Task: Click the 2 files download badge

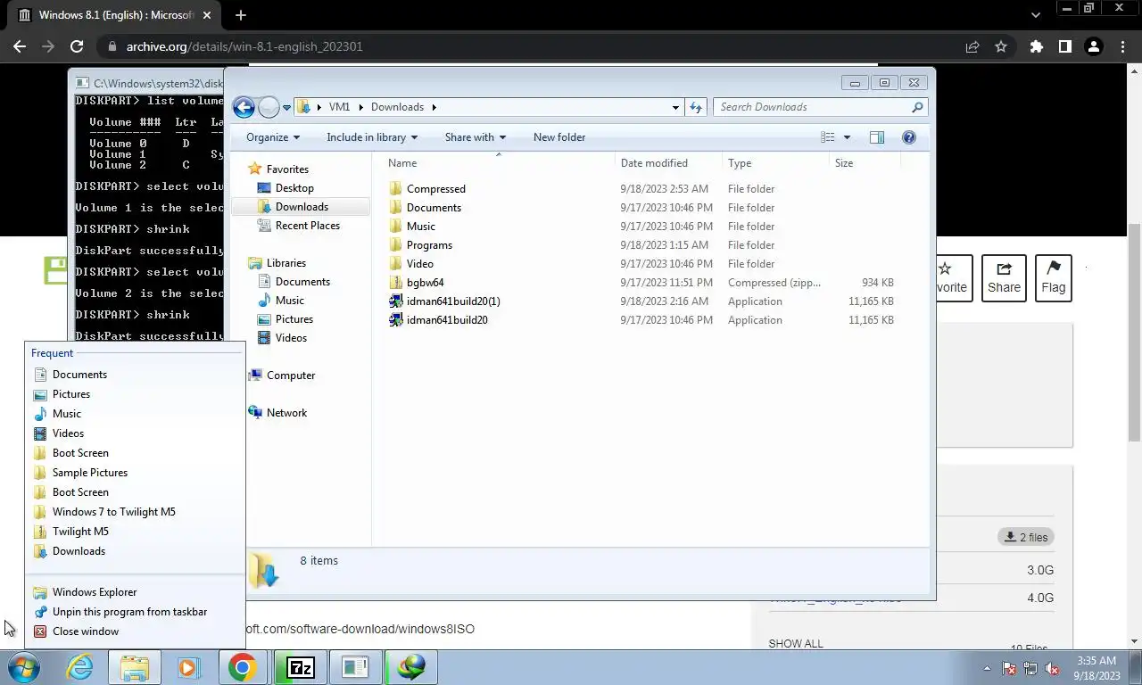Action: [x=1026, y=537]
